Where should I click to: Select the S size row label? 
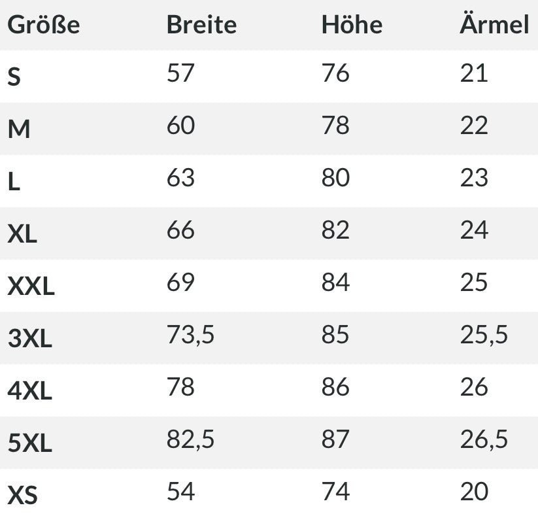click(x=14, y=77)
